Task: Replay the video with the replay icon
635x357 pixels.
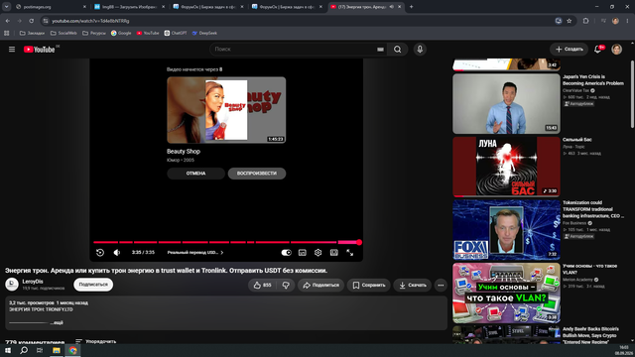Action: pyautogui.click(x=100, y=253)
